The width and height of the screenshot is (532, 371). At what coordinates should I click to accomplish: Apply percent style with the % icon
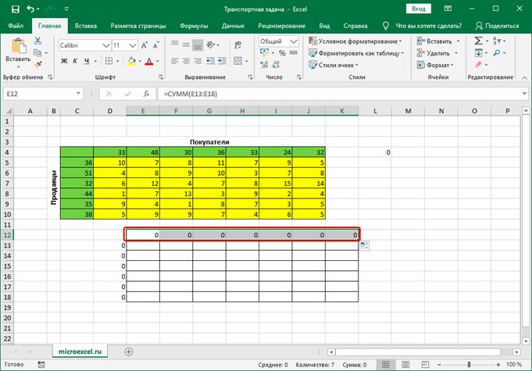click(x=282, y=53)
